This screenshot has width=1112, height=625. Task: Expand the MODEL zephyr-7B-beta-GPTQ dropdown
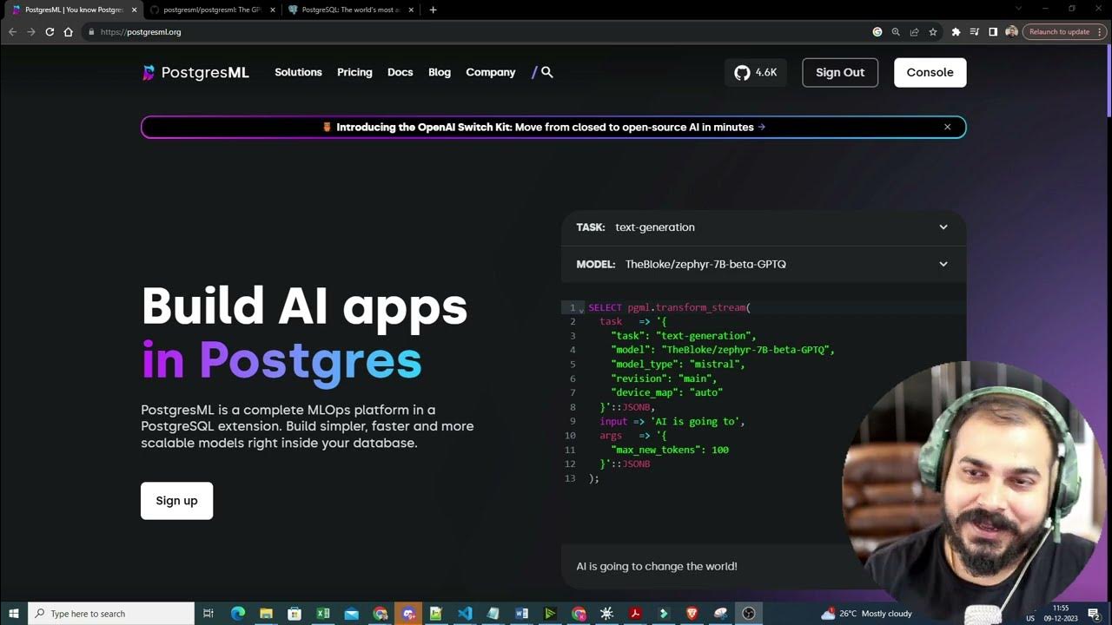click(764, 264)
